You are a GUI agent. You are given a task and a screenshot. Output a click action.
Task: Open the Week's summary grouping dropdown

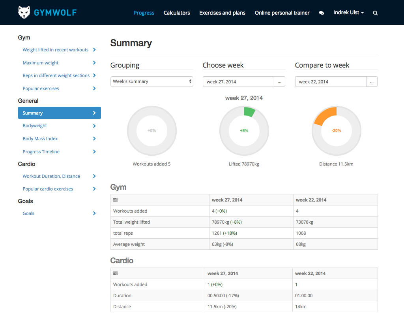click(x=151, y=81)
